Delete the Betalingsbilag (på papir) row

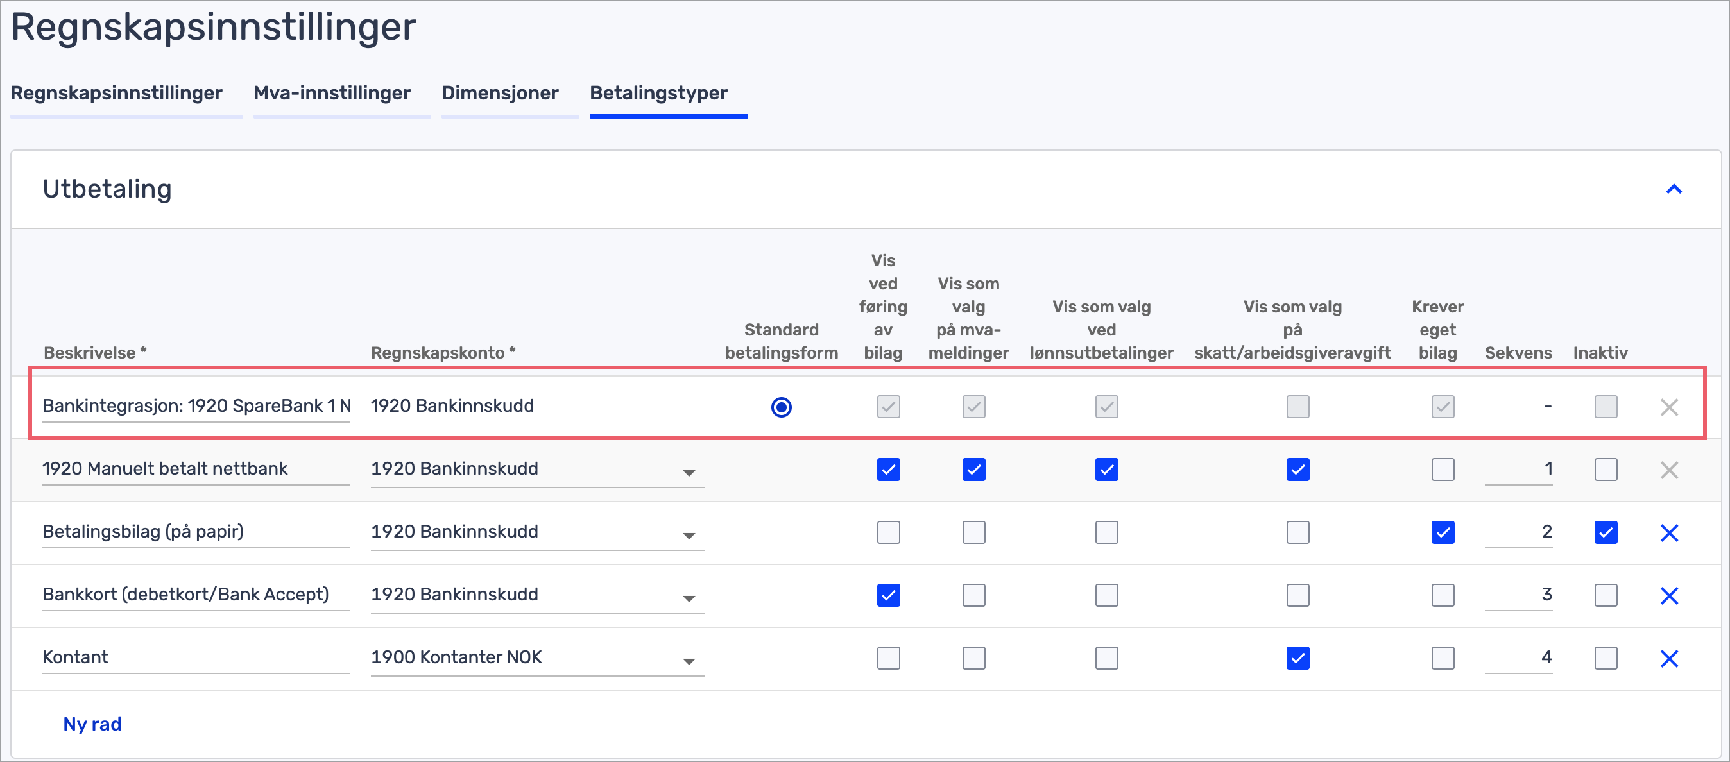click(1668, 533)
